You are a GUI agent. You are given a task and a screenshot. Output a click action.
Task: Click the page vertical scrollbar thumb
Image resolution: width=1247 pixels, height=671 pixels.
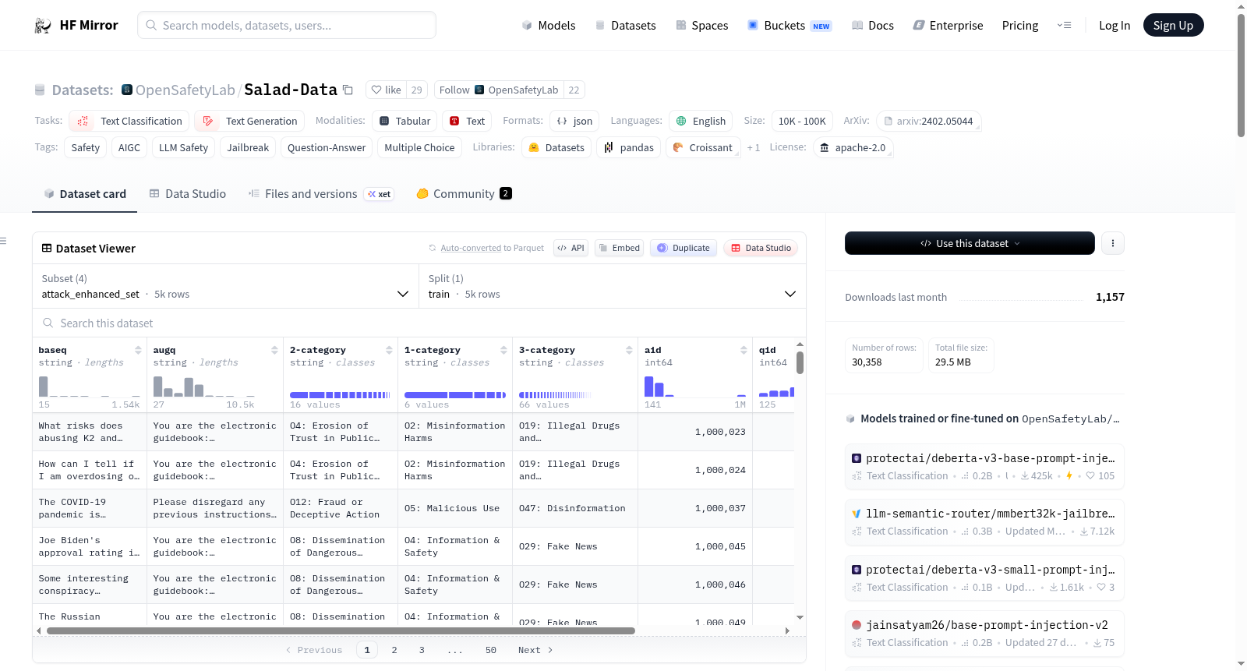pos(1241,76)
